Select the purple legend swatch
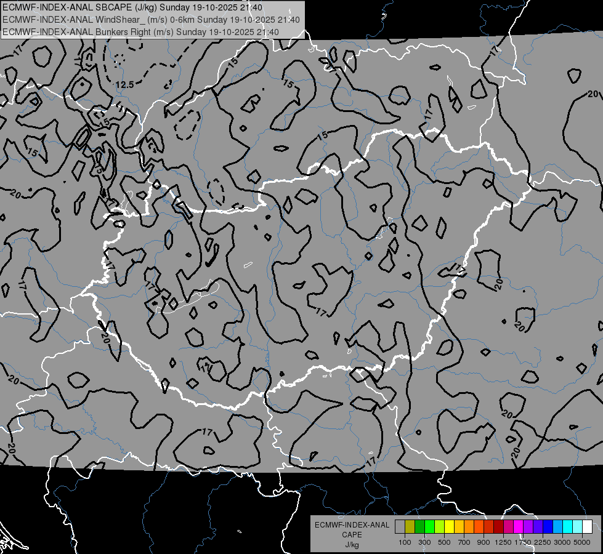Screen dimensions: 603x554 pos(528,526)
